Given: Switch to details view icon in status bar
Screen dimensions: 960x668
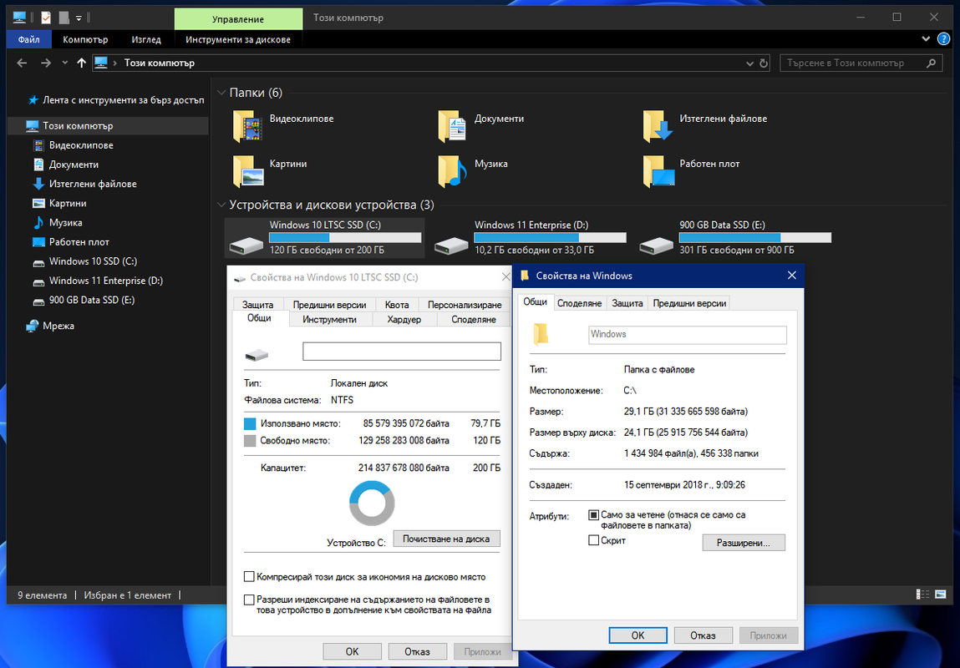Looking at the screenshot, I should coord(922,594).
